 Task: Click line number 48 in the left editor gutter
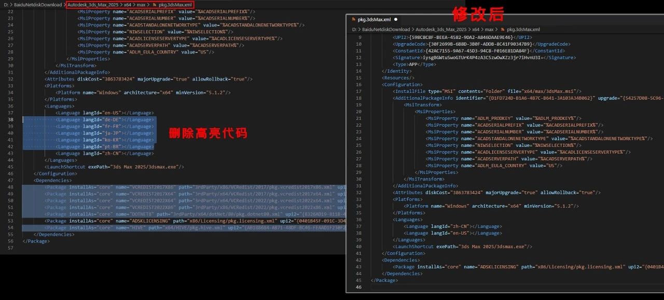[11, 187]
